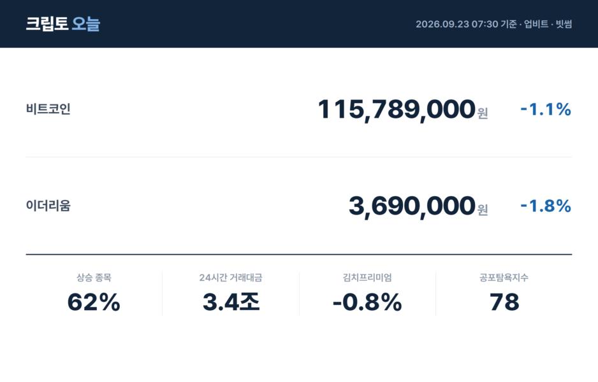Select the 김치프리미엄 label
The height and width of the screenshot is (382, 598).
point(367,278)
